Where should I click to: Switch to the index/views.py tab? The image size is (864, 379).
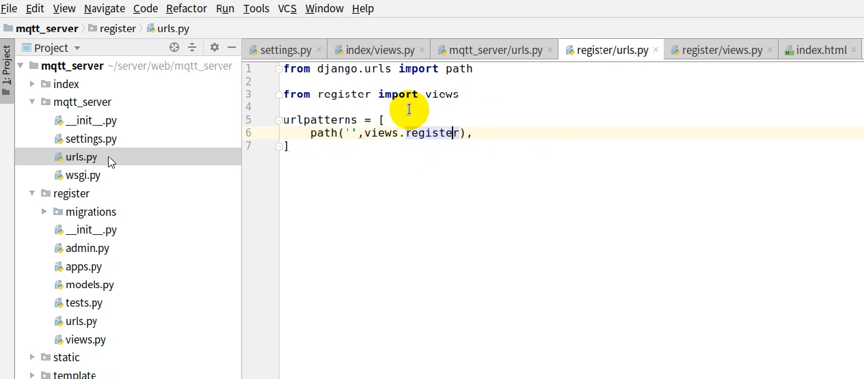[x=380, y=50]
